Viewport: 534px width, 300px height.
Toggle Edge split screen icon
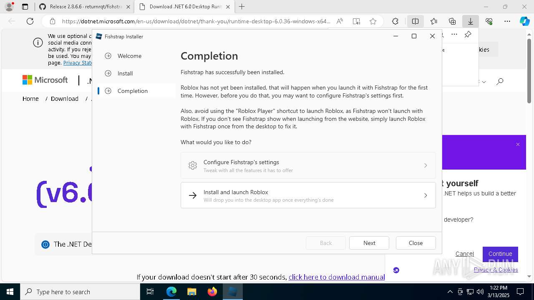tap(416, 21)
